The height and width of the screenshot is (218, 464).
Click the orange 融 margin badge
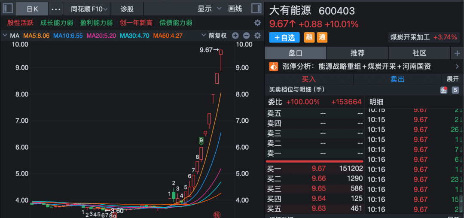click(309, 37)
